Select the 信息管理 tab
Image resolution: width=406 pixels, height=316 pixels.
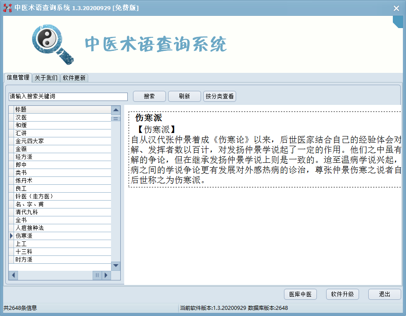click(x=18, y=78)
